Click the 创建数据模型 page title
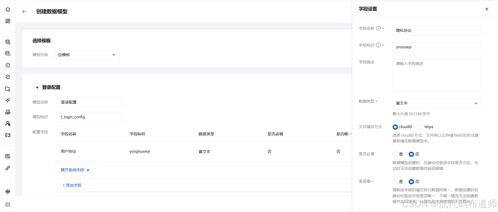Image resolution: width=498 pixels, height=212 pixels. [52, 11]
